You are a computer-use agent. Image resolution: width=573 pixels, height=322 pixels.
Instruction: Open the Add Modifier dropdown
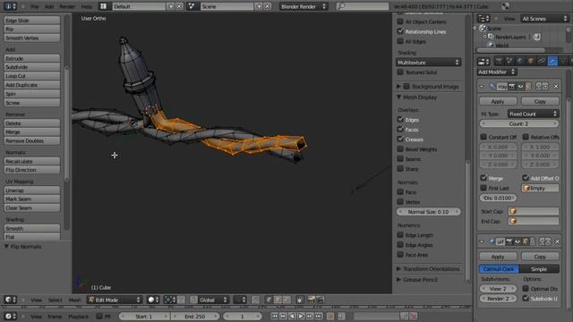click(497, 72)
